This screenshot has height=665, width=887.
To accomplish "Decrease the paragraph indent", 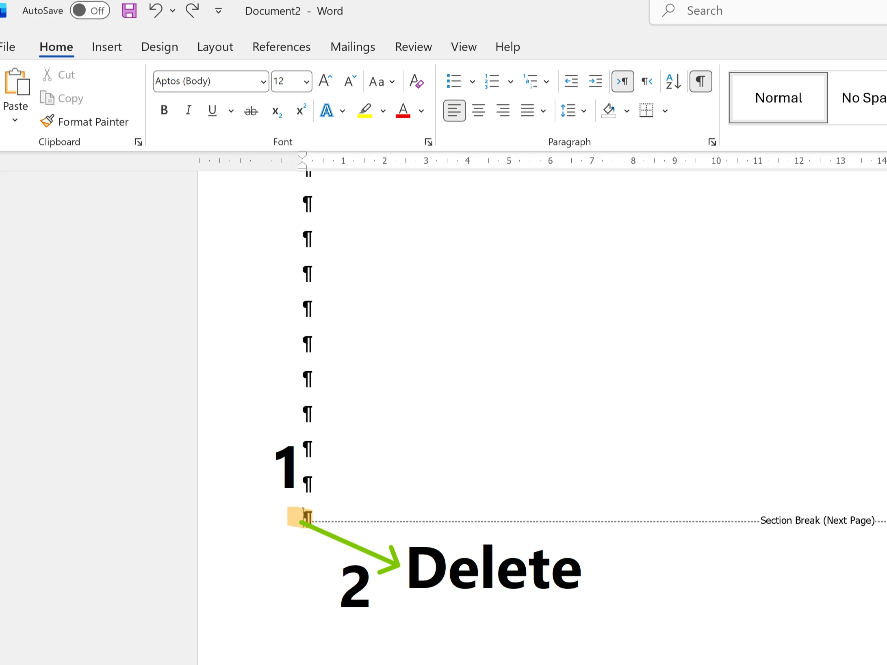I will tap(571, 81).
